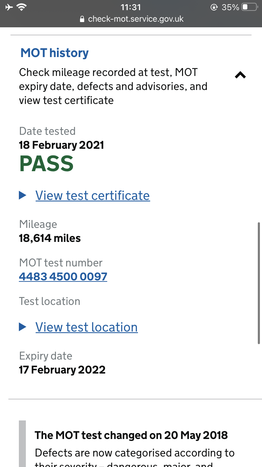Tap the airplane mode icon

(9, 7)
